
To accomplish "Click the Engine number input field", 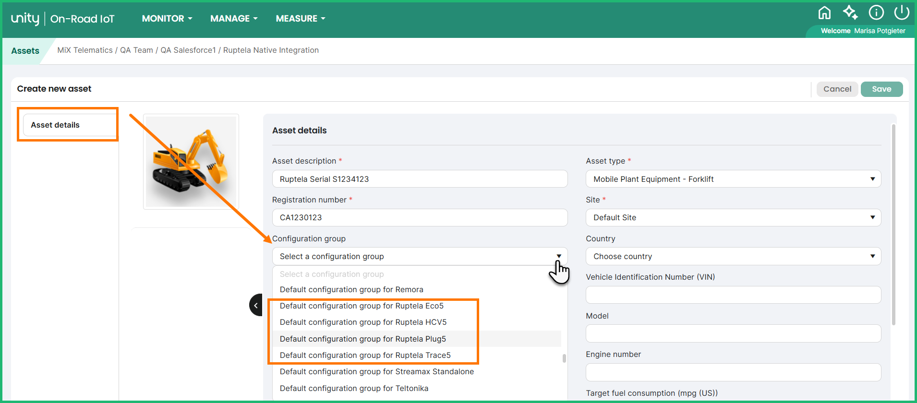I will click(x=733, y=372).
